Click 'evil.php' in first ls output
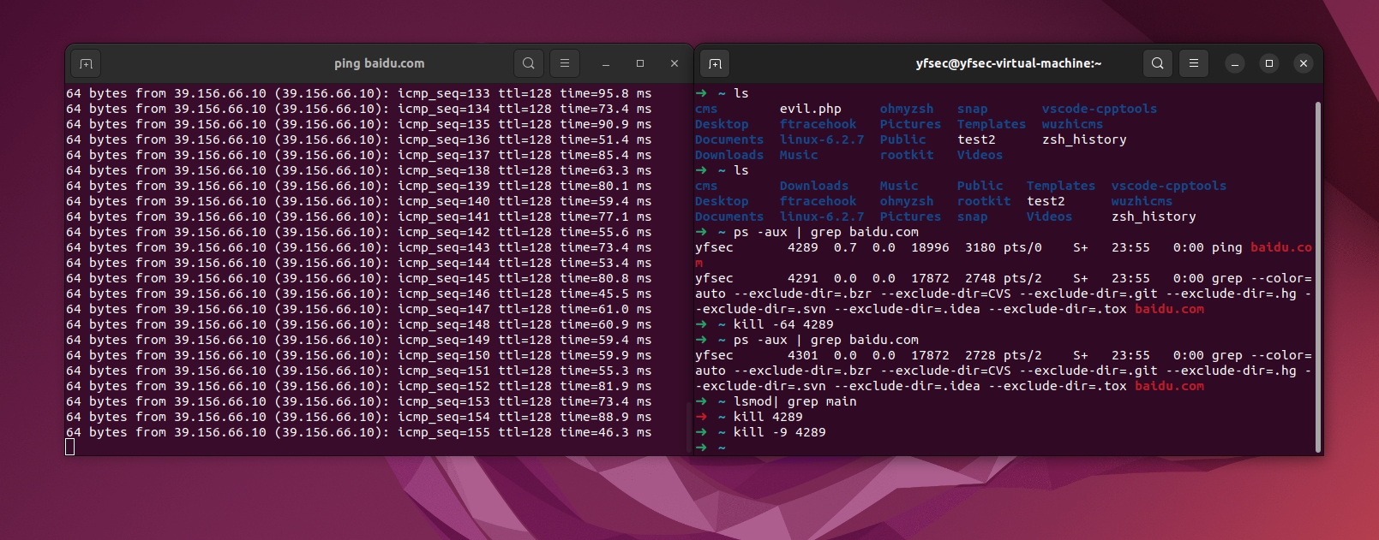1379x540 pixels. point(811,109)
